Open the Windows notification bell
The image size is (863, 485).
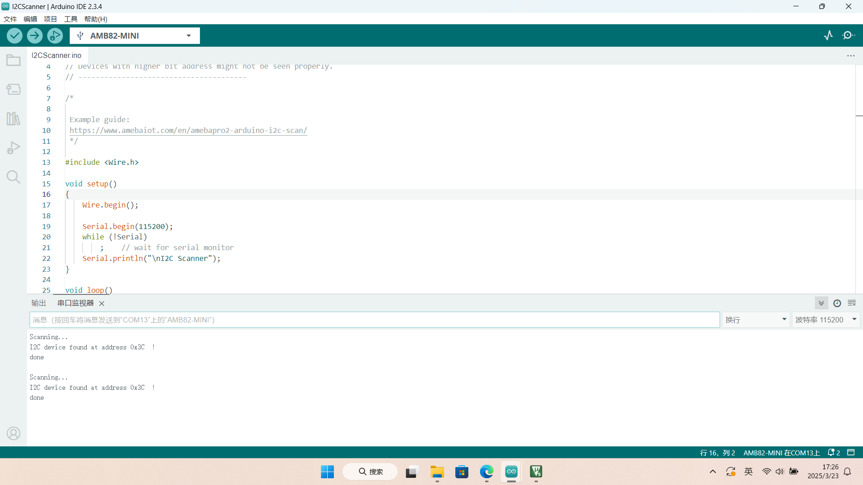pos(847,472)
